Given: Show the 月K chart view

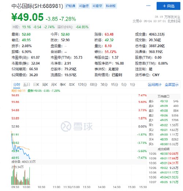Looking at the screenshot, I should click(x=54, y=85).
